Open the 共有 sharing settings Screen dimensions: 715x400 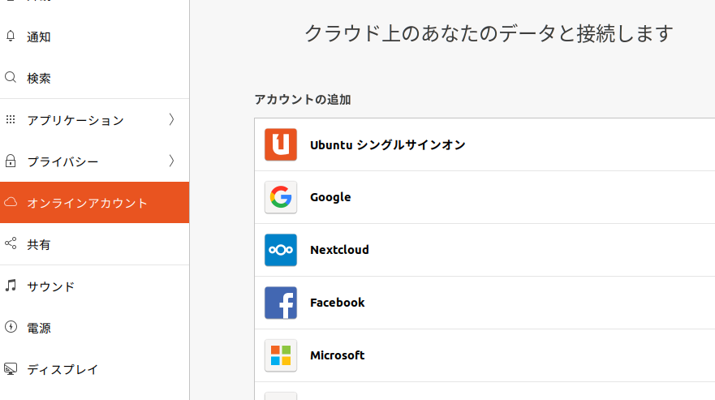point(94,244)
